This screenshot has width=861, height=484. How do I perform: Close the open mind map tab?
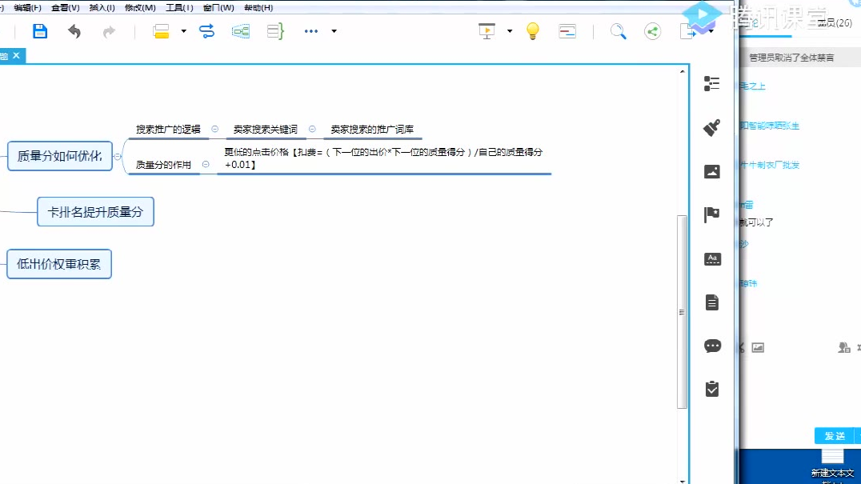point(17,55)
